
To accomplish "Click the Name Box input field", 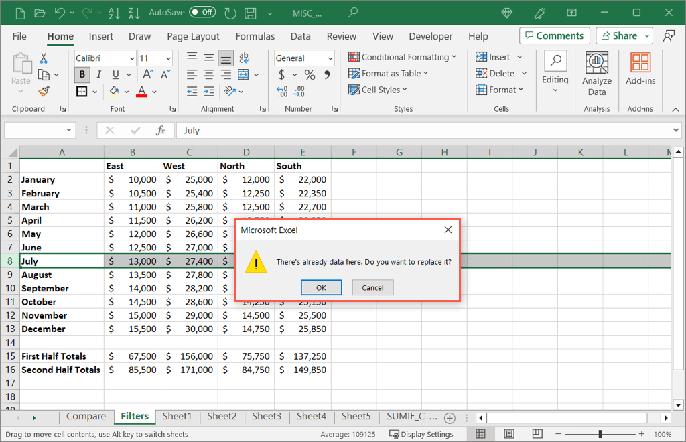I will click(36, 131).
